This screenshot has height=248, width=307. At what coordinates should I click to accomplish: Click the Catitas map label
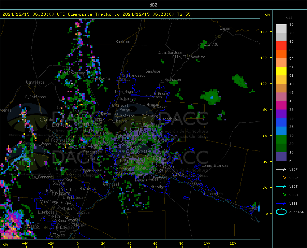(195, 184)
